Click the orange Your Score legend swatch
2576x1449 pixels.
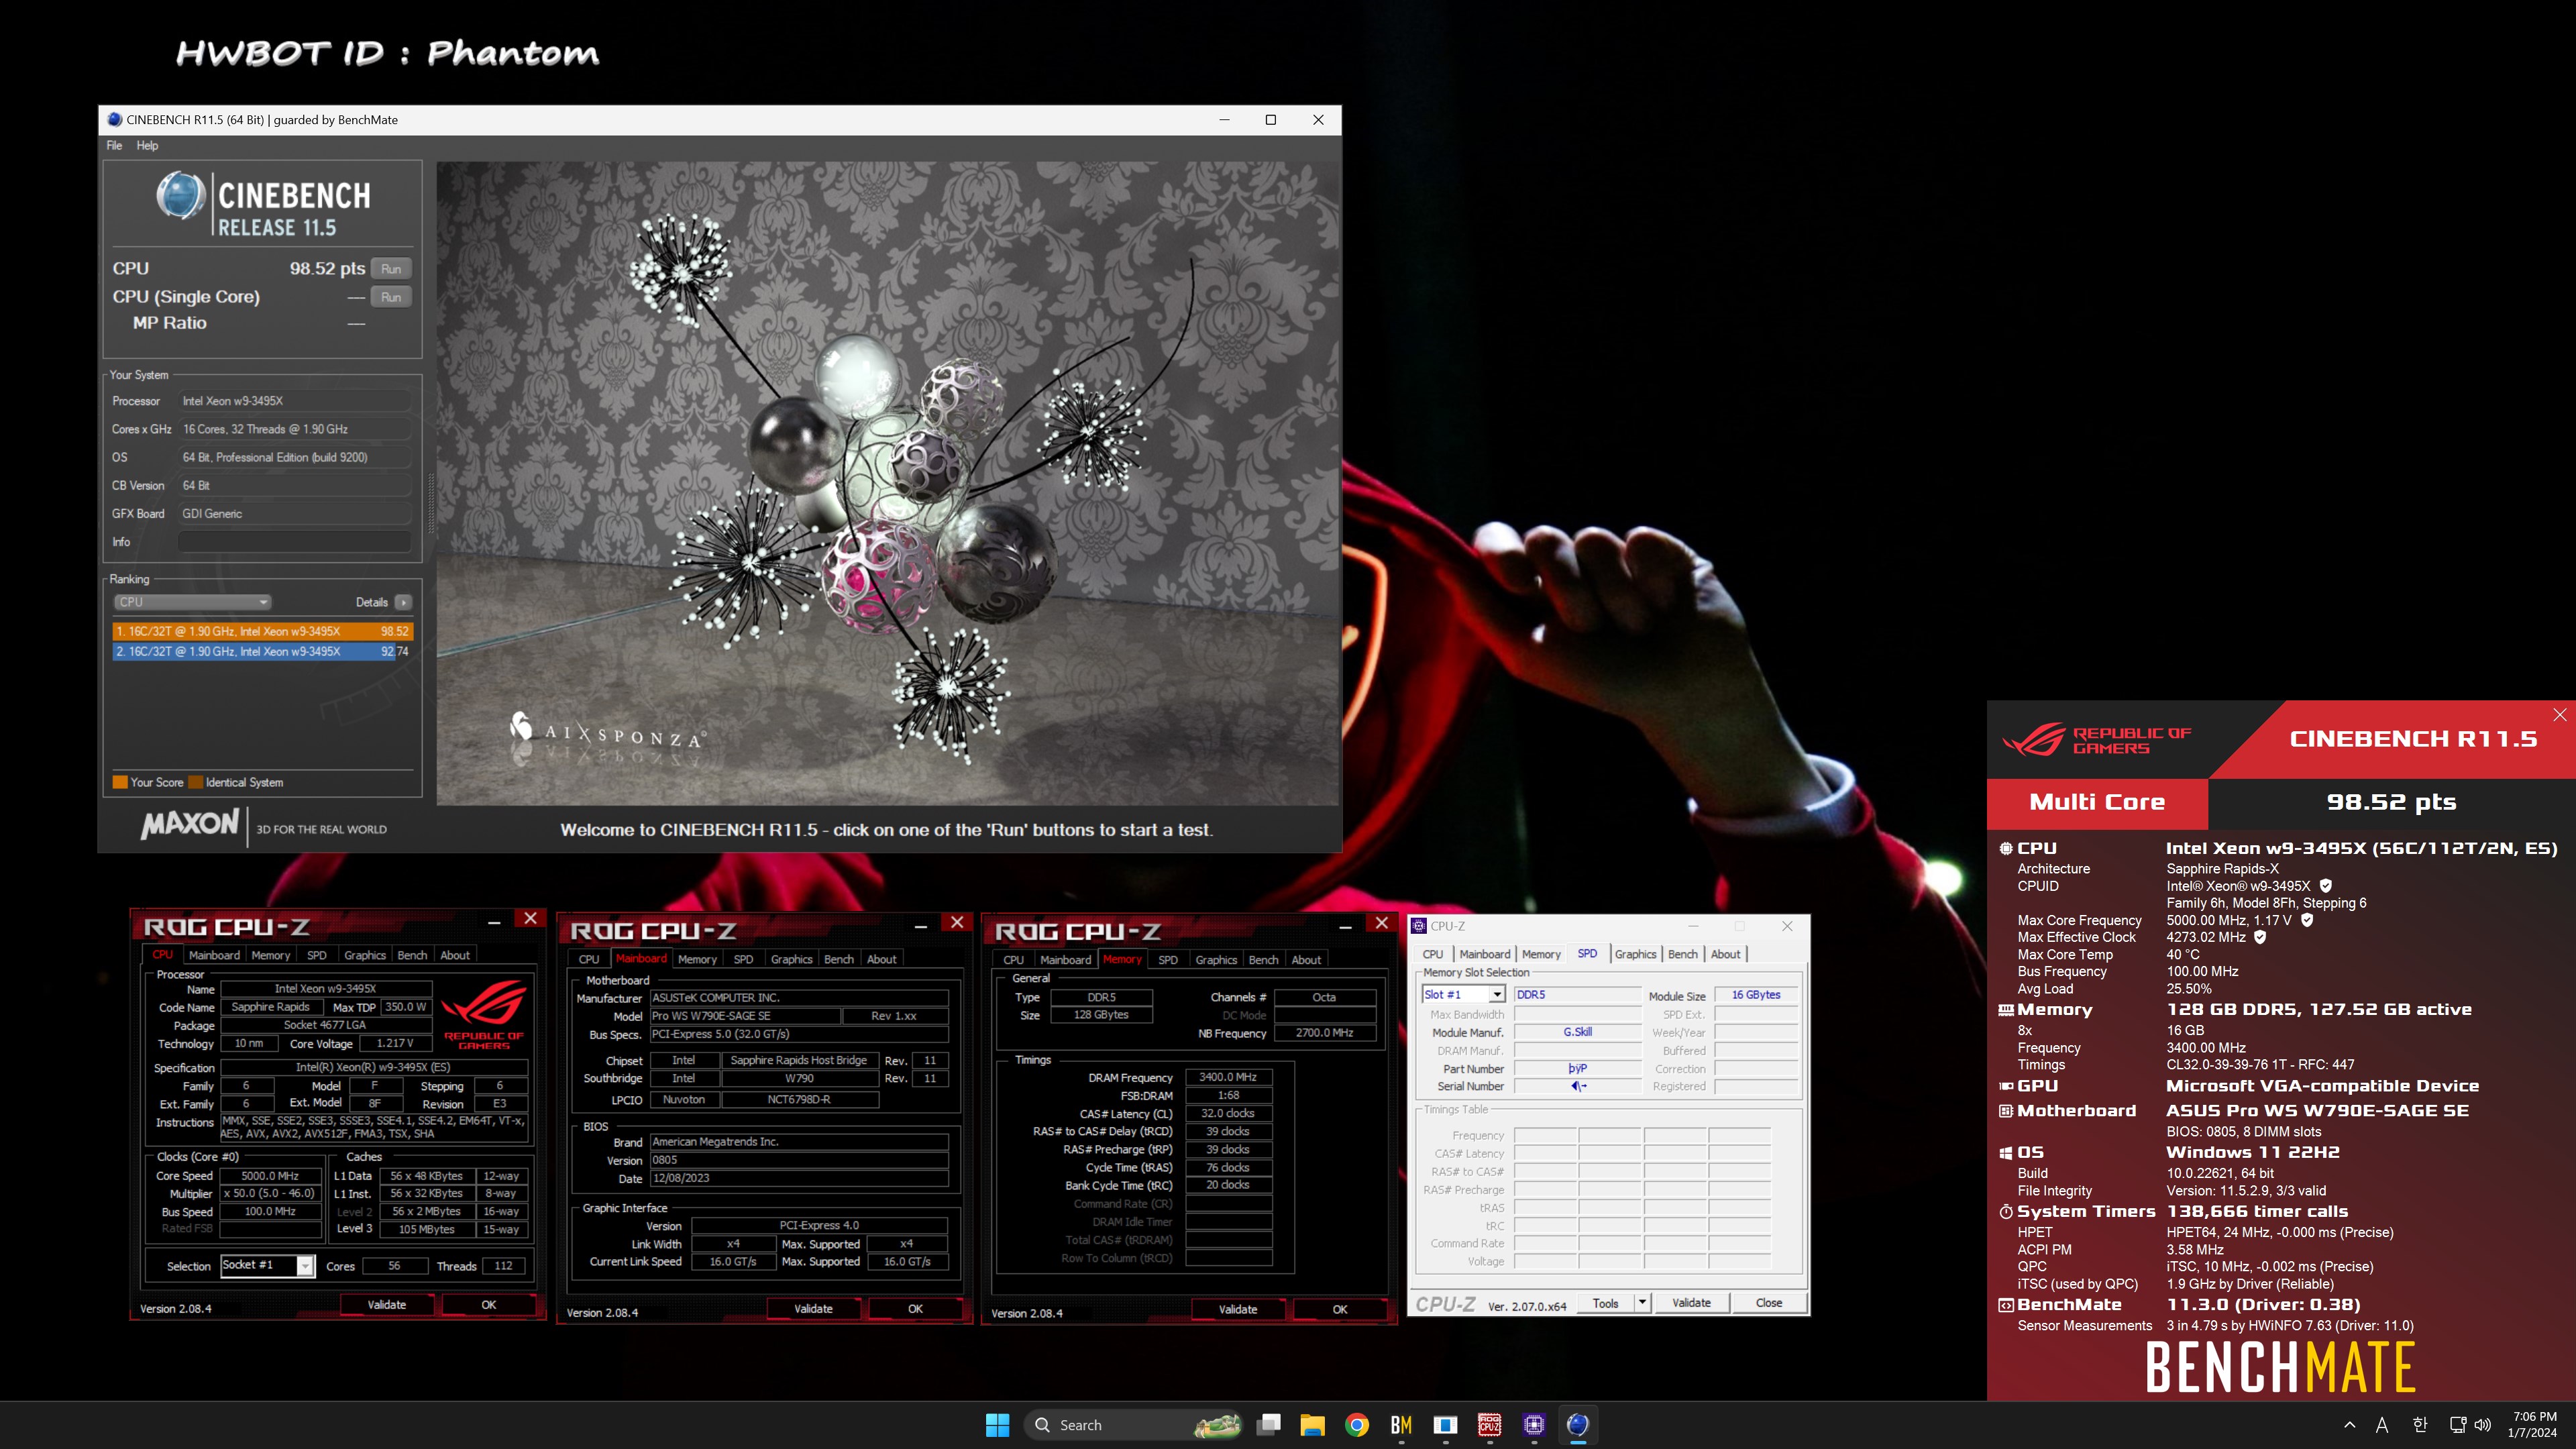tap(120, 782)
